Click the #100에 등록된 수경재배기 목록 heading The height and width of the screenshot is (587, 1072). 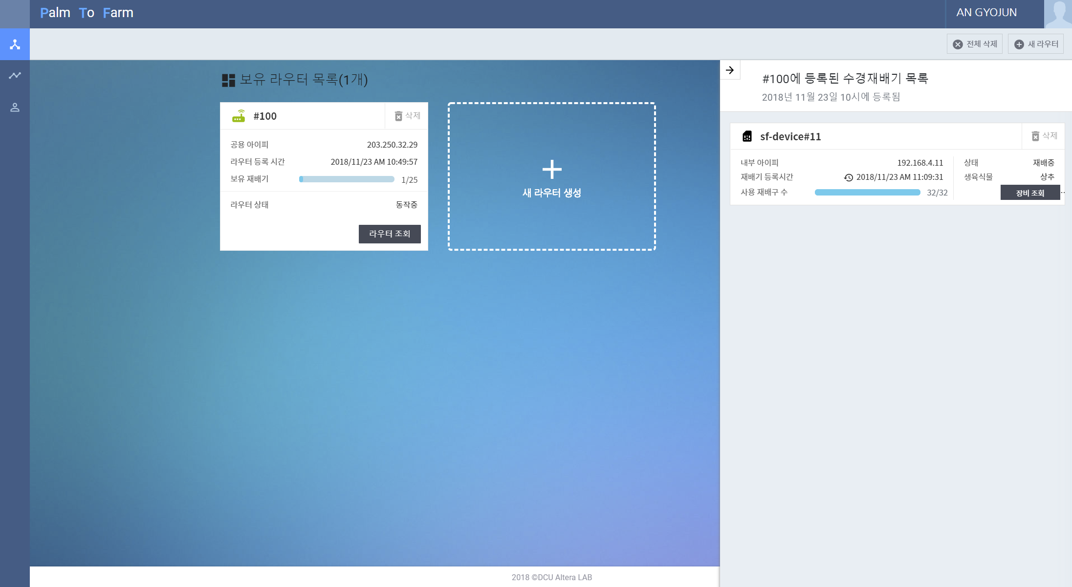845,78
